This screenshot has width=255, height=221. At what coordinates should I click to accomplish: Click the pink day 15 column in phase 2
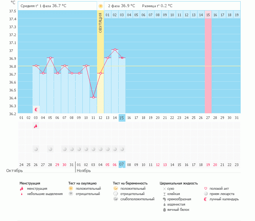coord(208,66)
